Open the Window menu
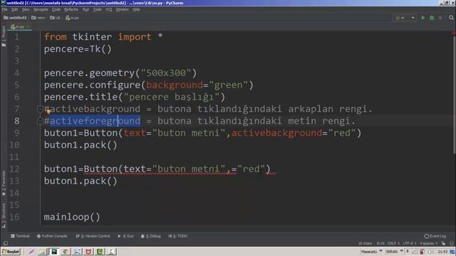 tap(122, 9)
